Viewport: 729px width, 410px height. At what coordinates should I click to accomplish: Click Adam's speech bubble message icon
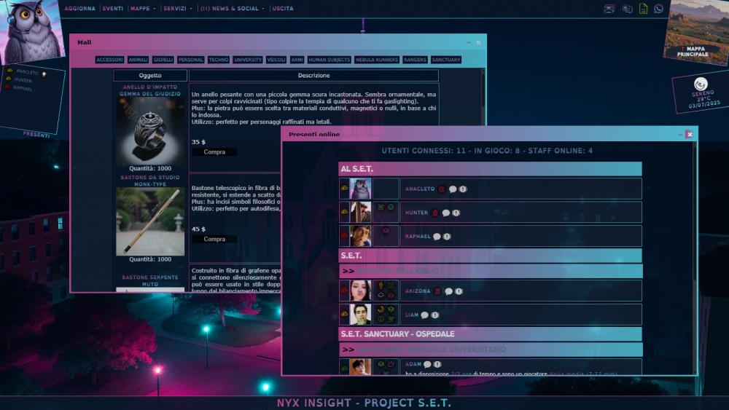coord(427,365)
